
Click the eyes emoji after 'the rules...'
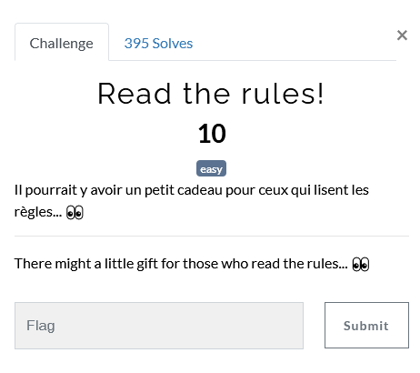coord(361,264)
